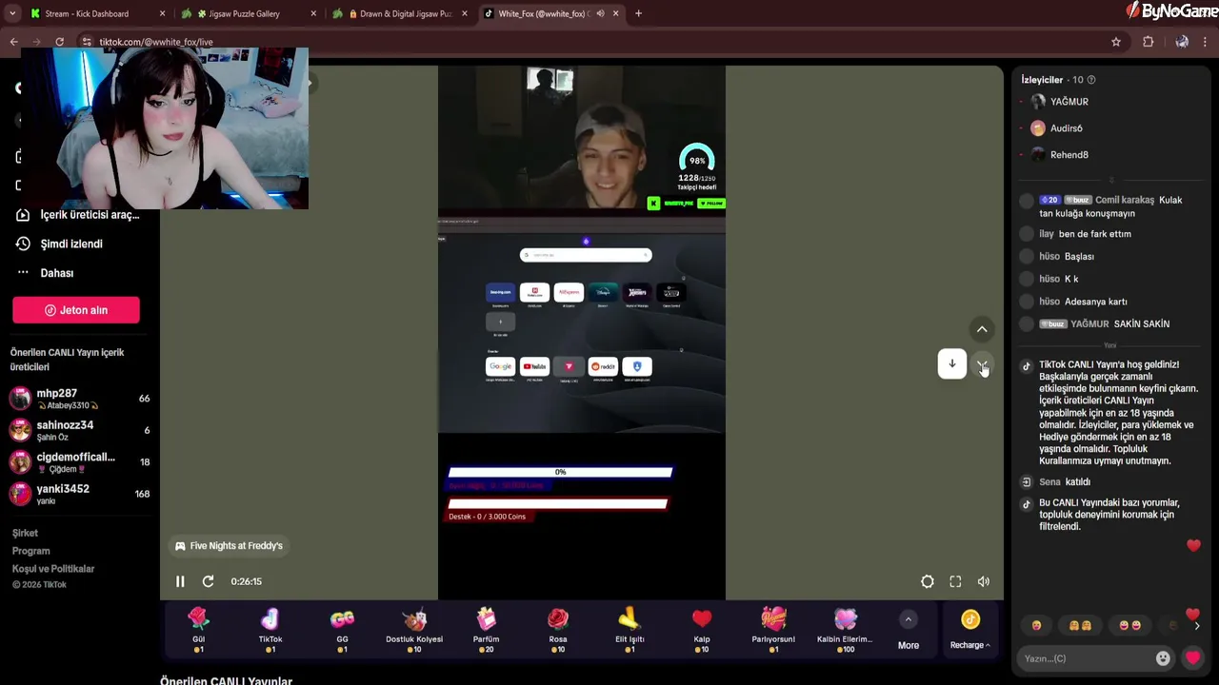The image size is (1219, 685).
Task: Switch to Drawn & Digital Jigsaw tab
Action: (399, 13)
